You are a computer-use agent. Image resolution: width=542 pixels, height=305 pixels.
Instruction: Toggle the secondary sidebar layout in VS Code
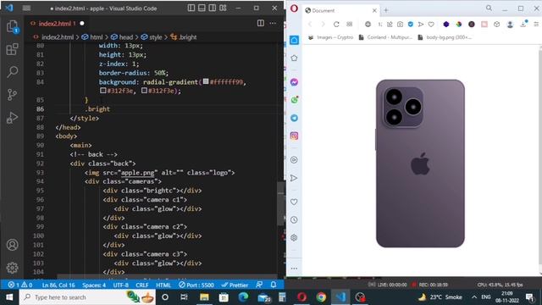coord(213,8)
